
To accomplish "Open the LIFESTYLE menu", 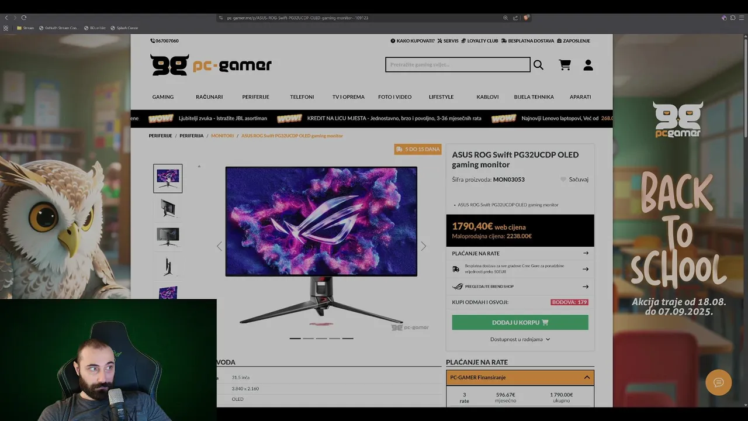I will (x=441, y=97).
